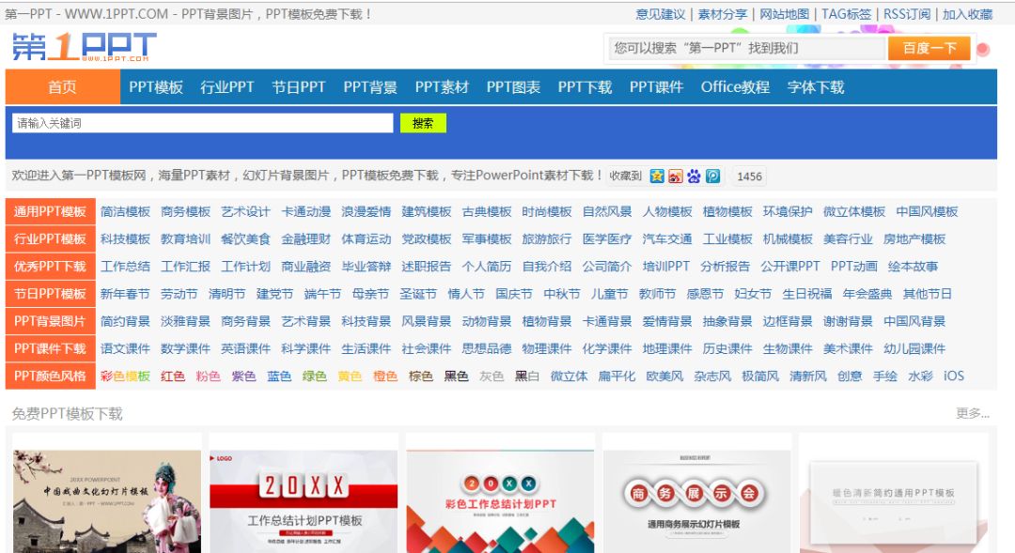1015x553 pixels.
Task: Go to PPT图表 navigation item
Action: [513, 87]
